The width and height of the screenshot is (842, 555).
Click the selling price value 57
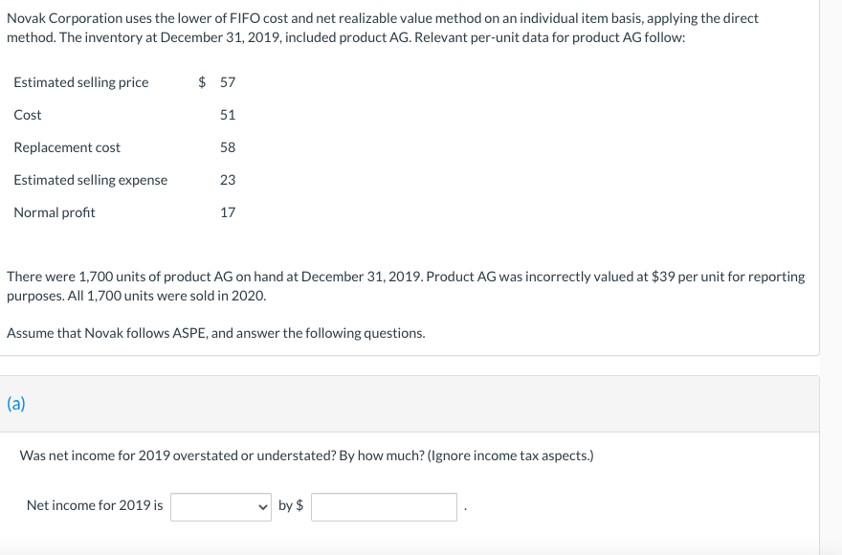coord(228,82)
